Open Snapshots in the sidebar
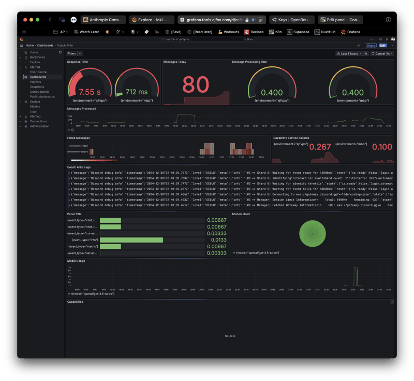This screenshot has height=381, width=414. 37,87
